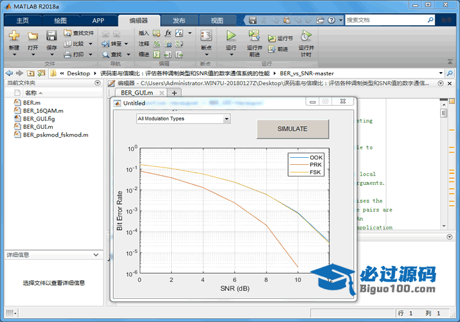Click the BER_vs_SNR-master breadcrumb
The image size is (460, 322).
tap(307, 73)
